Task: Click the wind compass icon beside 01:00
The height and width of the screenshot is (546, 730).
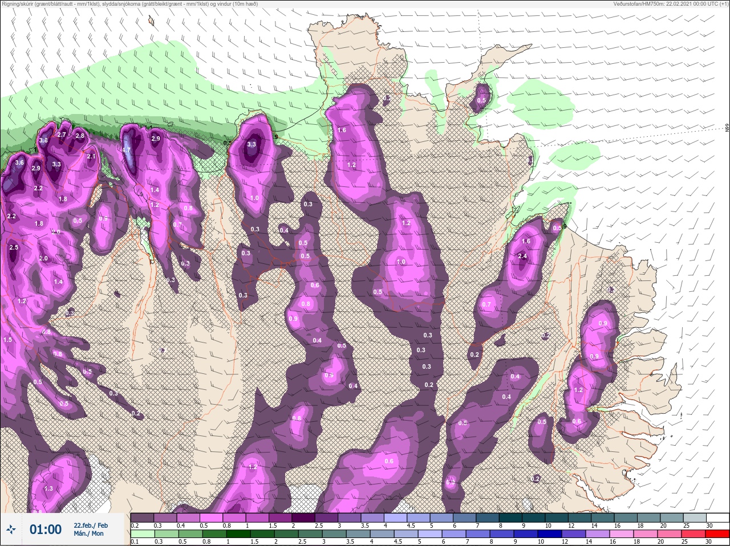Action: (x=11, y=530)
